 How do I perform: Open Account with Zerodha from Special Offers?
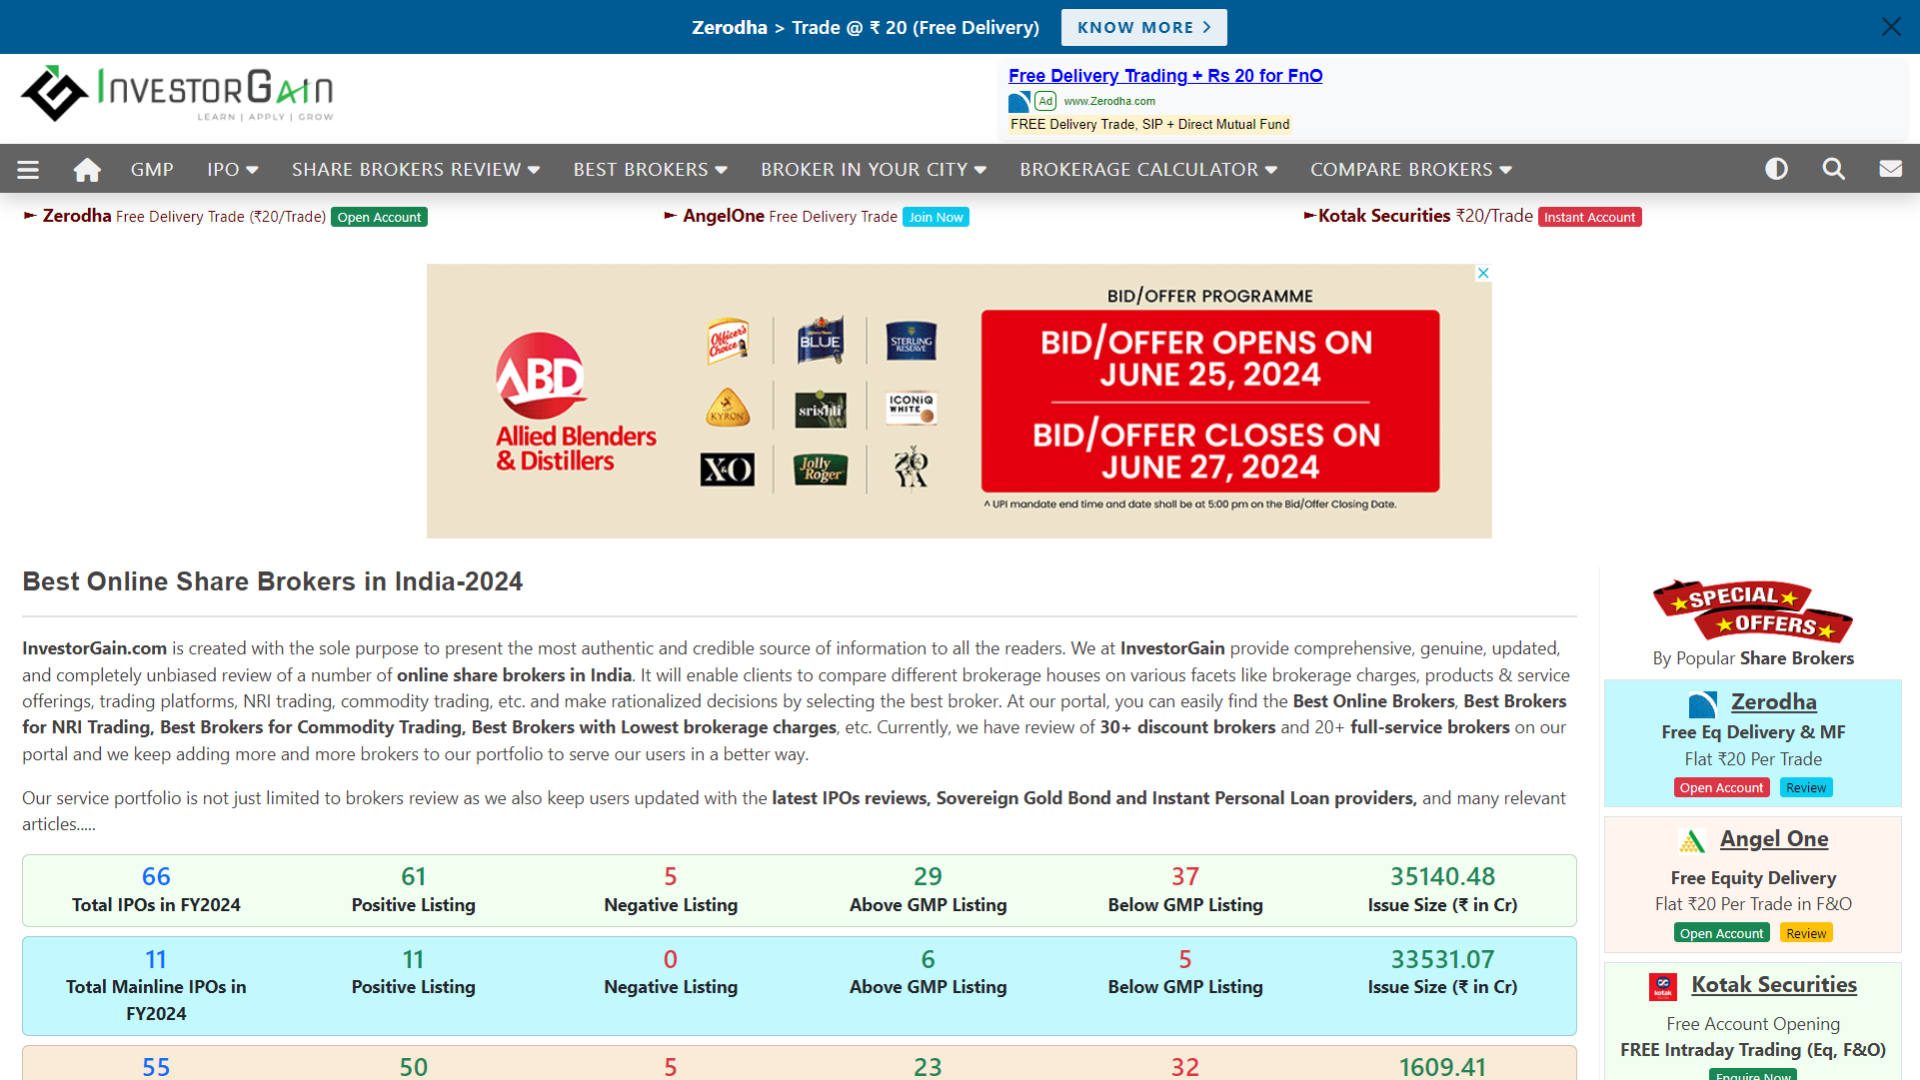pos(1721,787)
